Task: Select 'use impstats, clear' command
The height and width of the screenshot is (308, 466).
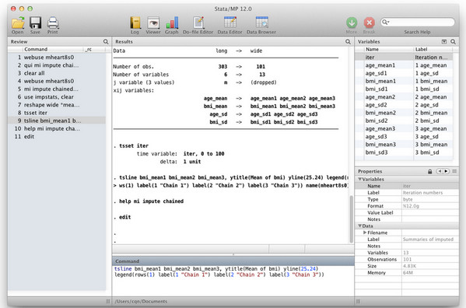Action: pos(57,96)
